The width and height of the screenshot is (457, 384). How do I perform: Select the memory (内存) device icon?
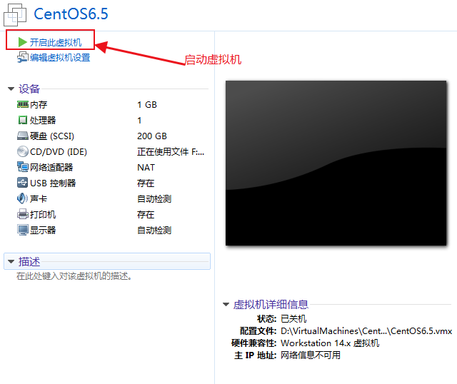(22, 104)
